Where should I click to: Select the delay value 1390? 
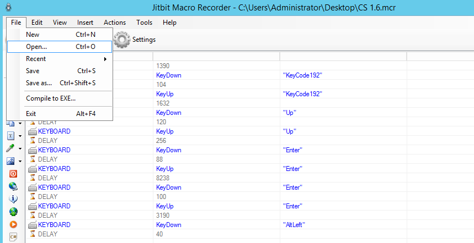point(163,66)
